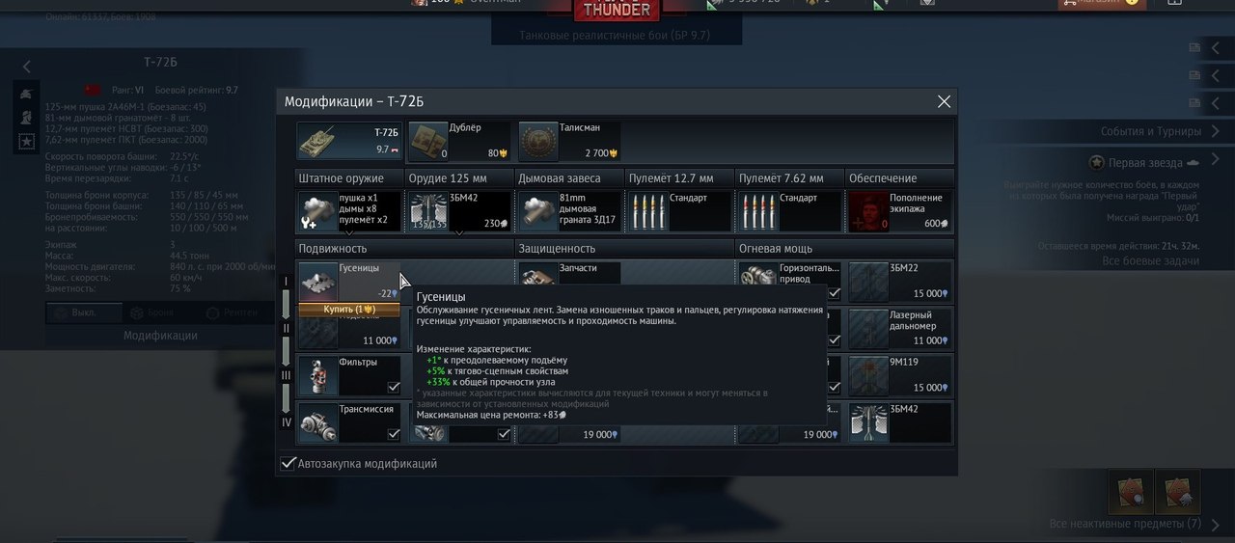Click tier IV marker on modifications rank bar
The height and width of the screenshot is (543, 1235).
point(286,422)
